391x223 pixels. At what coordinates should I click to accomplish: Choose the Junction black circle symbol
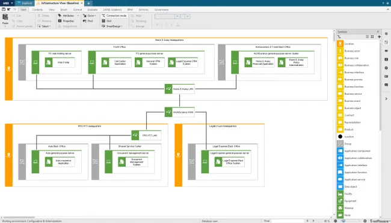[x=340, y=137]
